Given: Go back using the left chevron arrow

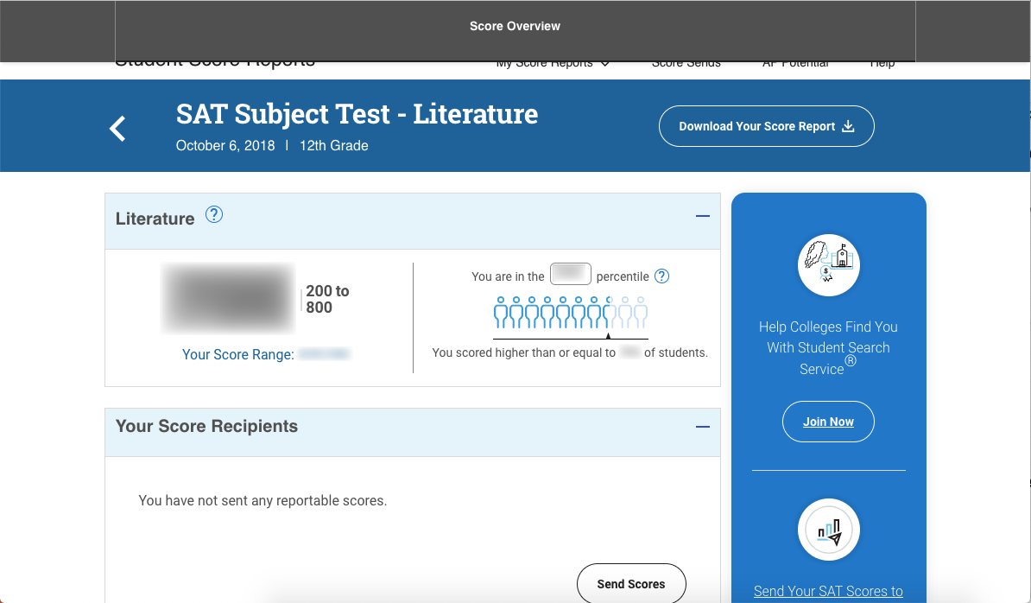Looking at the screenshot, I should (117, 128).
